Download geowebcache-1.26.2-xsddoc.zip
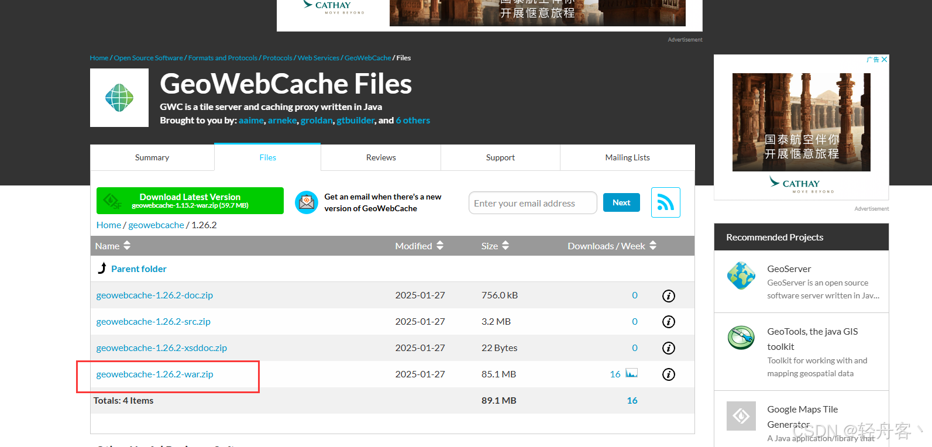This screenshot has width=932, height=447. (x=161, y=348)
